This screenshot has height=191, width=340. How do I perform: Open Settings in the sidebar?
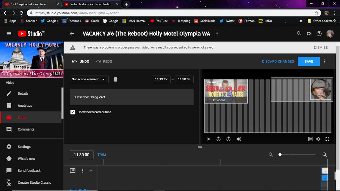pyautogui.click(x=31, y=147)
